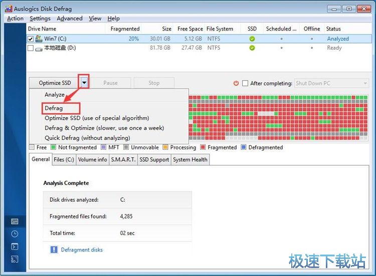The width and height of the screenshot is (376, 276).
Task: Click the blue exclamation icon beside Defragment disks
Action: (54, 249)
